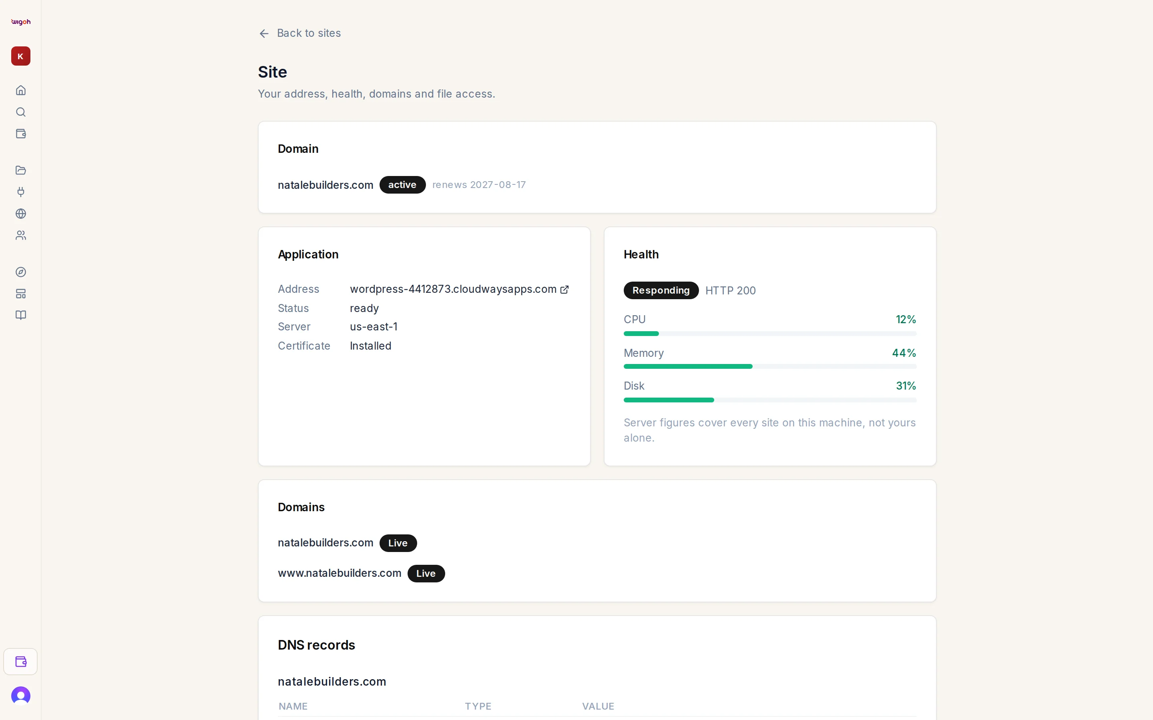Click the upper wallet icon in sidebar

pos(20,134)
